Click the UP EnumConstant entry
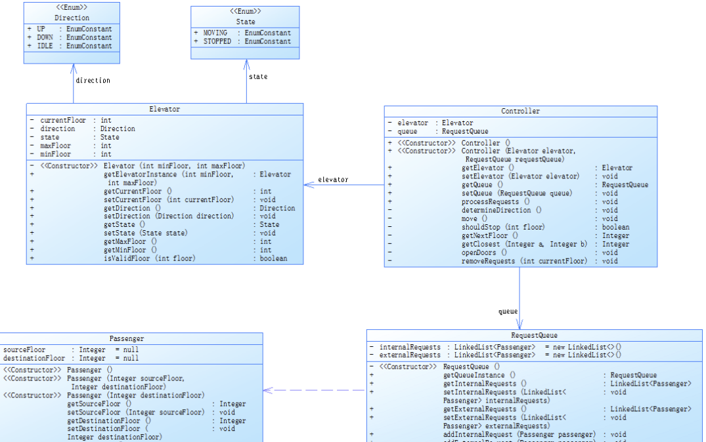The width and height of the screenshot is (706, 442). point(70,29)
